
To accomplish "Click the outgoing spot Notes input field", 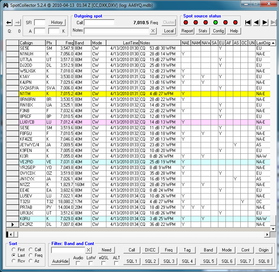I will coord(117,31).
